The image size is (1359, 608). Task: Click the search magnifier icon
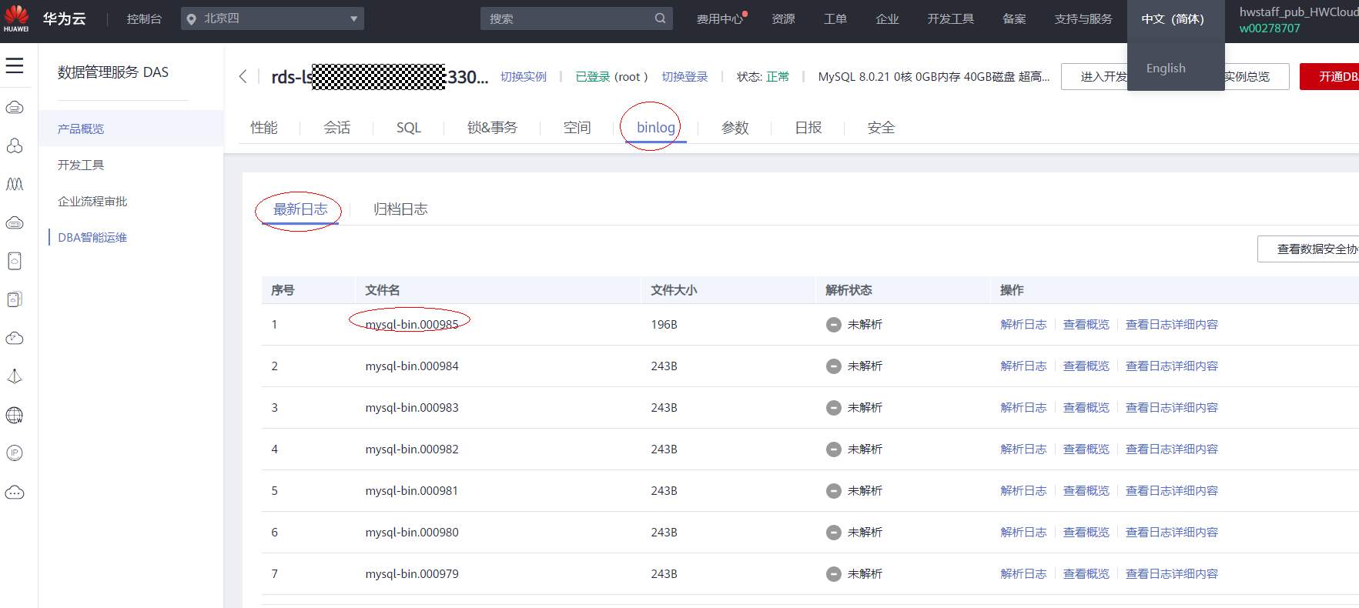660,18
